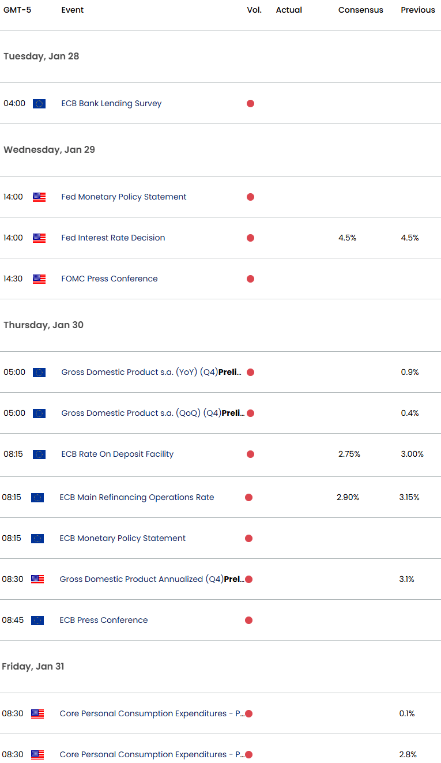
Task: Click the Vol. column header
Action: pyautogui.click(x=254, y=10)
